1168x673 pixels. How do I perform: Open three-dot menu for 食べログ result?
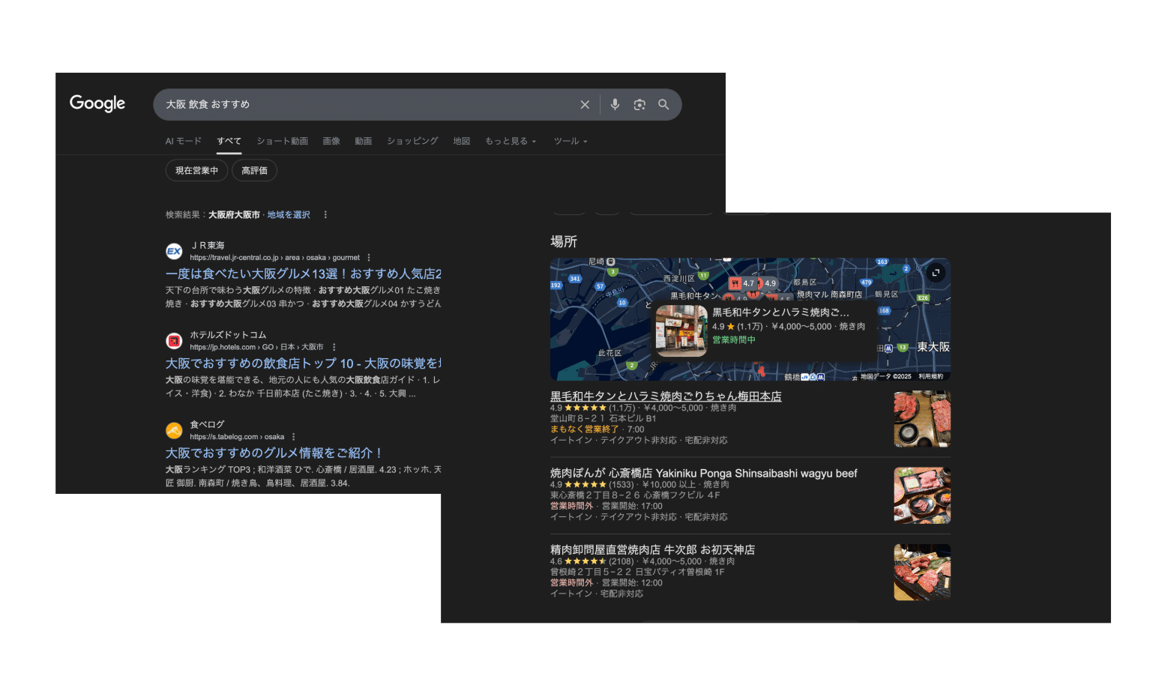(294, 437)
